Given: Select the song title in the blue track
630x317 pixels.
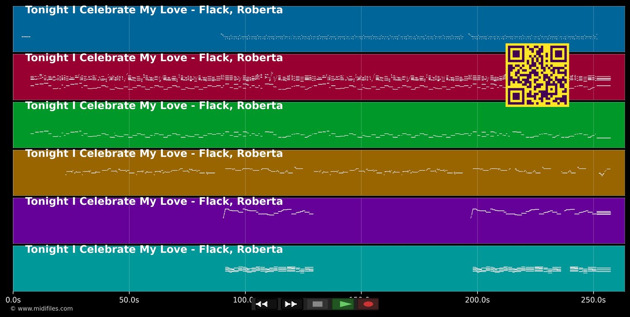Looking at the screenshot, I should pos(154,10).
